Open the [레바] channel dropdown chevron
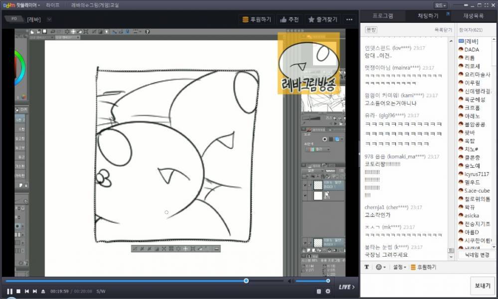This screenshot has width=498, height=299. pos(48,19)
